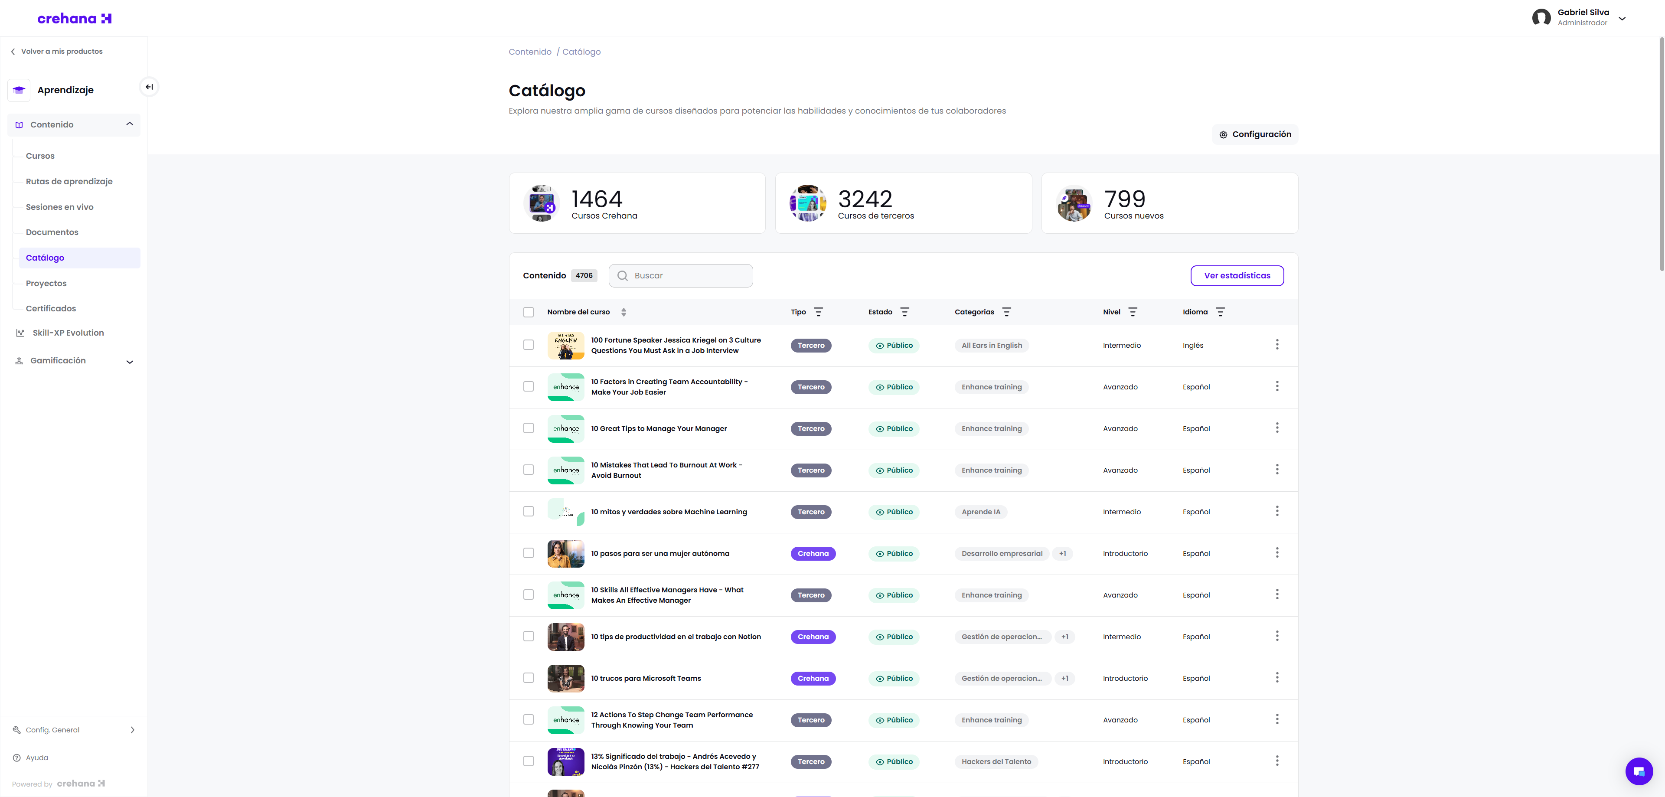Open the Nivel column filter icon
The image size is (1665, 797).
(x=1133, y=312)
